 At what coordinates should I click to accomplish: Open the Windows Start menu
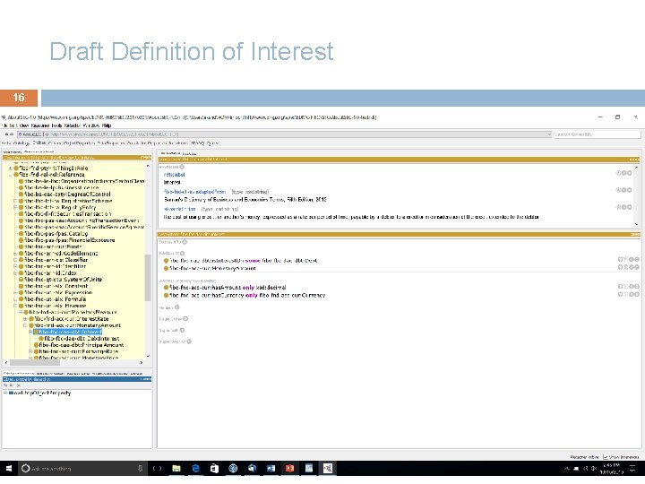tap(9, 469)
